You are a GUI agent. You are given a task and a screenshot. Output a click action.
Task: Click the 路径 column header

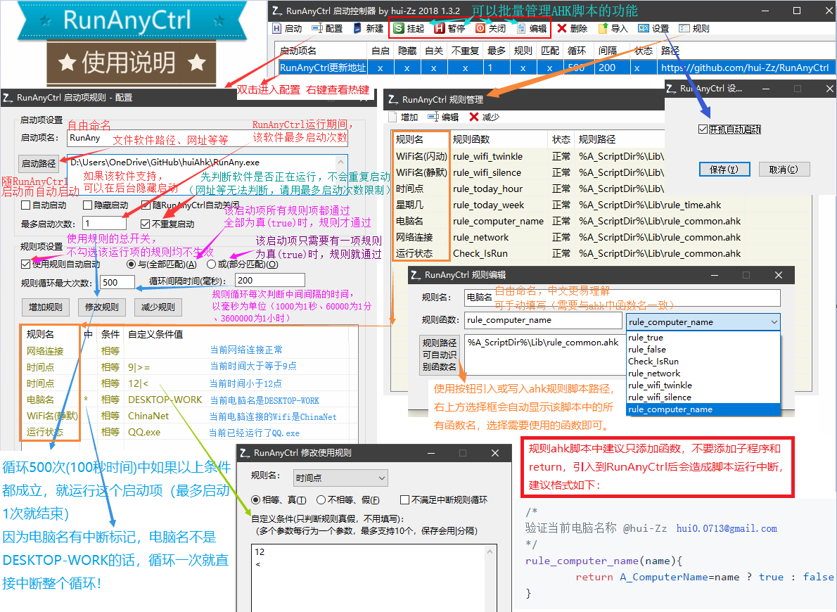coord(745,51)
